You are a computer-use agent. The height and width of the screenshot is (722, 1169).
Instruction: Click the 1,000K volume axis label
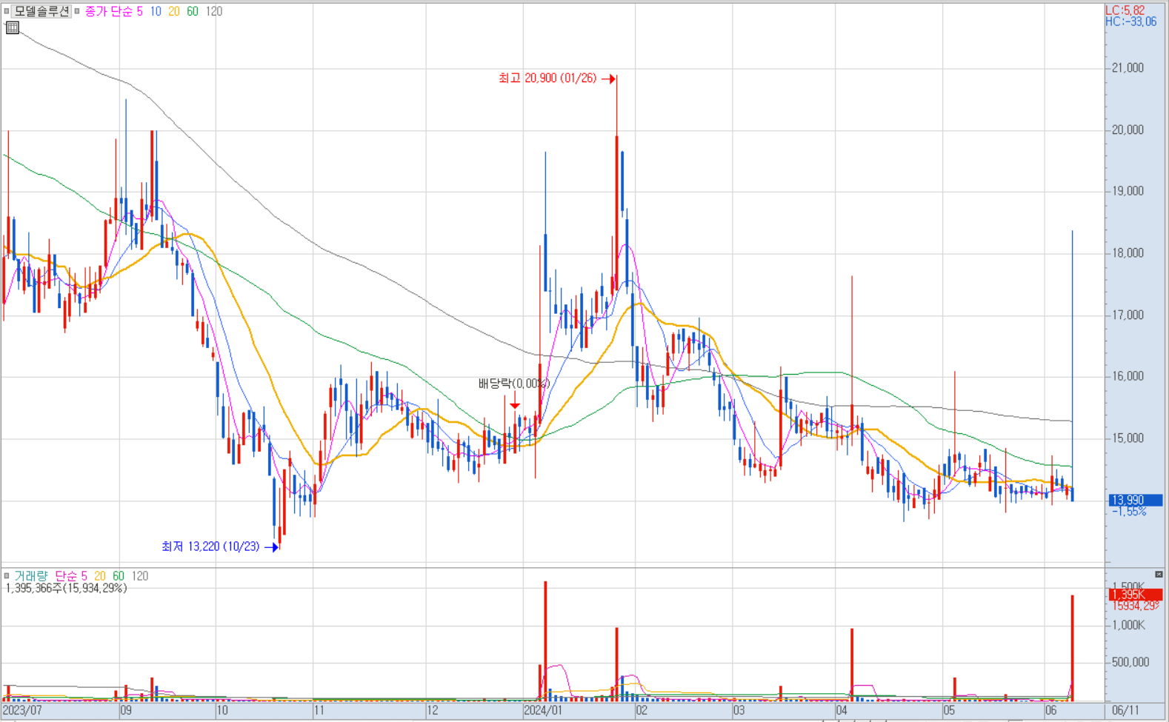1128,626
